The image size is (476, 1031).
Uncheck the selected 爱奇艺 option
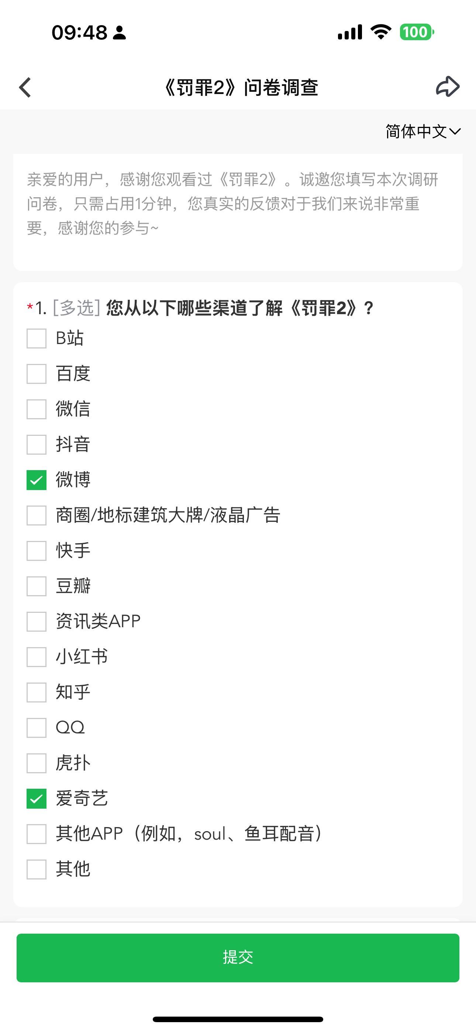[36, 798]
